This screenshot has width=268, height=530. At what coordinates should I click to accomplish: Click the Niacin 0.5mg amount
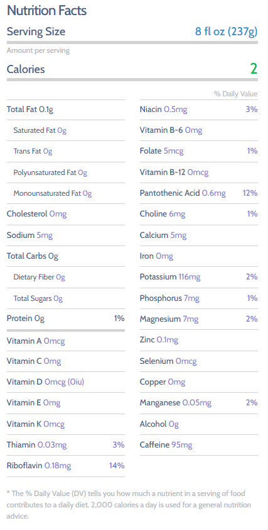[175, 109]
